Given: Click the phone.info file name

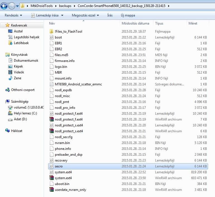Looking at the screenshot, I should pos(63,149).
